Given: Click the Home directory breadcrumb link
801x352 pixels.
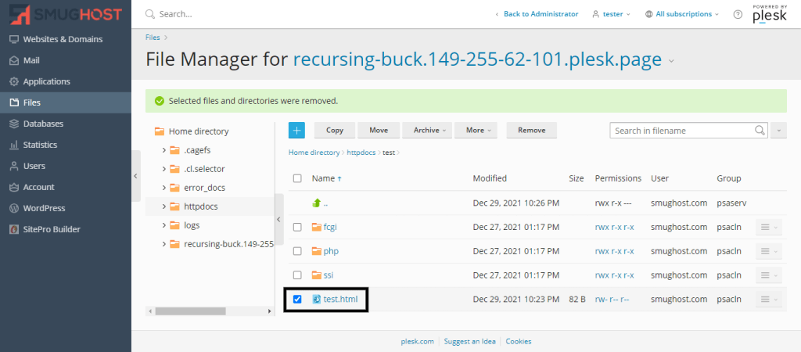Looking at the screenshot, I should [x=314, y=153].
